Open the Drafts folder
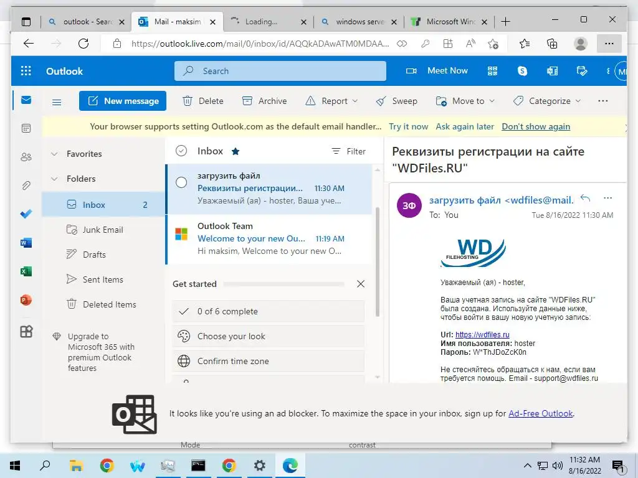 tap(103, 255)
